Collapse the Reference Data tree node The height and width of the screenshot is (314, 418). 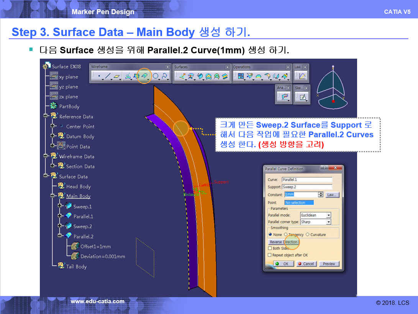[46, 116]
